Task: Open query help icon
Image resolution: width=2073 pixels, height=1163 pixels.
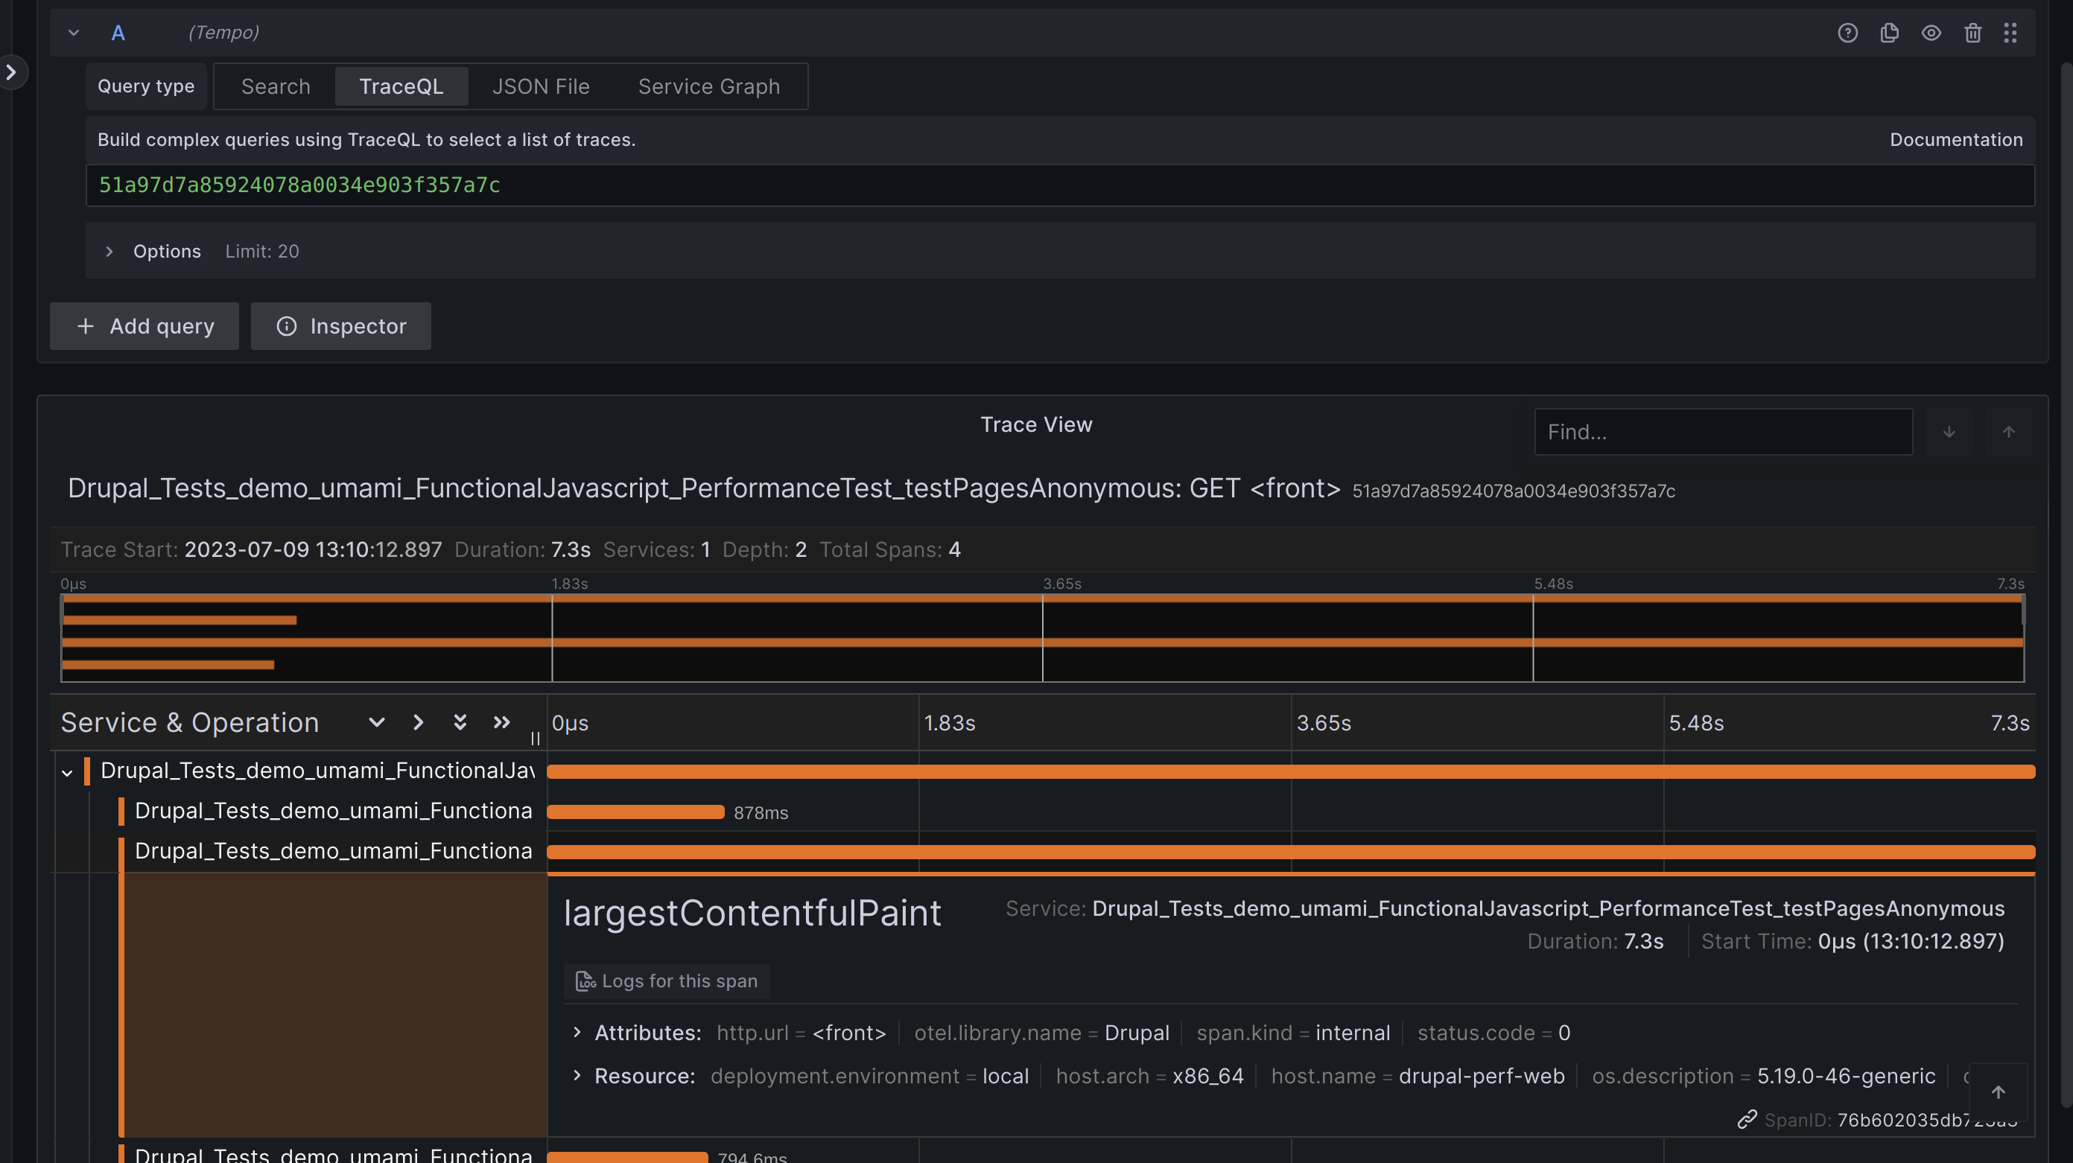Action: point(1847,33)
